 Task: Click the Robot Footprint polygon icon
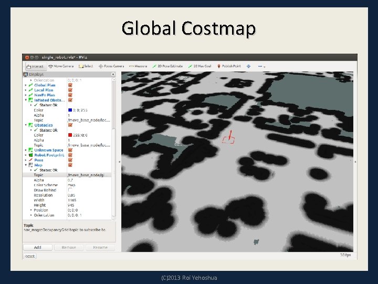pyautogui.click(x=30, y=155)
